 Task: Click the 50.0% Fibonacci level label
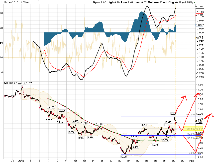coord(191,134)
